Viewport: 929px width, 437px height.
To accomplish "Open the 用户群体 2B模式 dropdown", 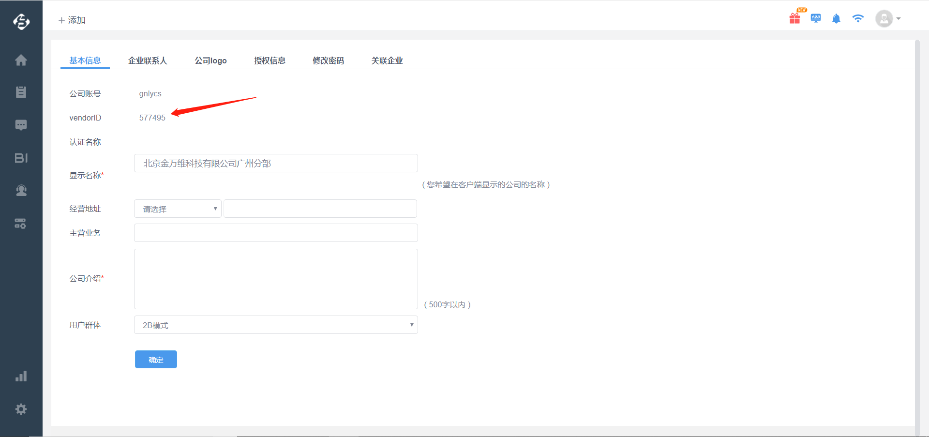I will tap(276, 325).
